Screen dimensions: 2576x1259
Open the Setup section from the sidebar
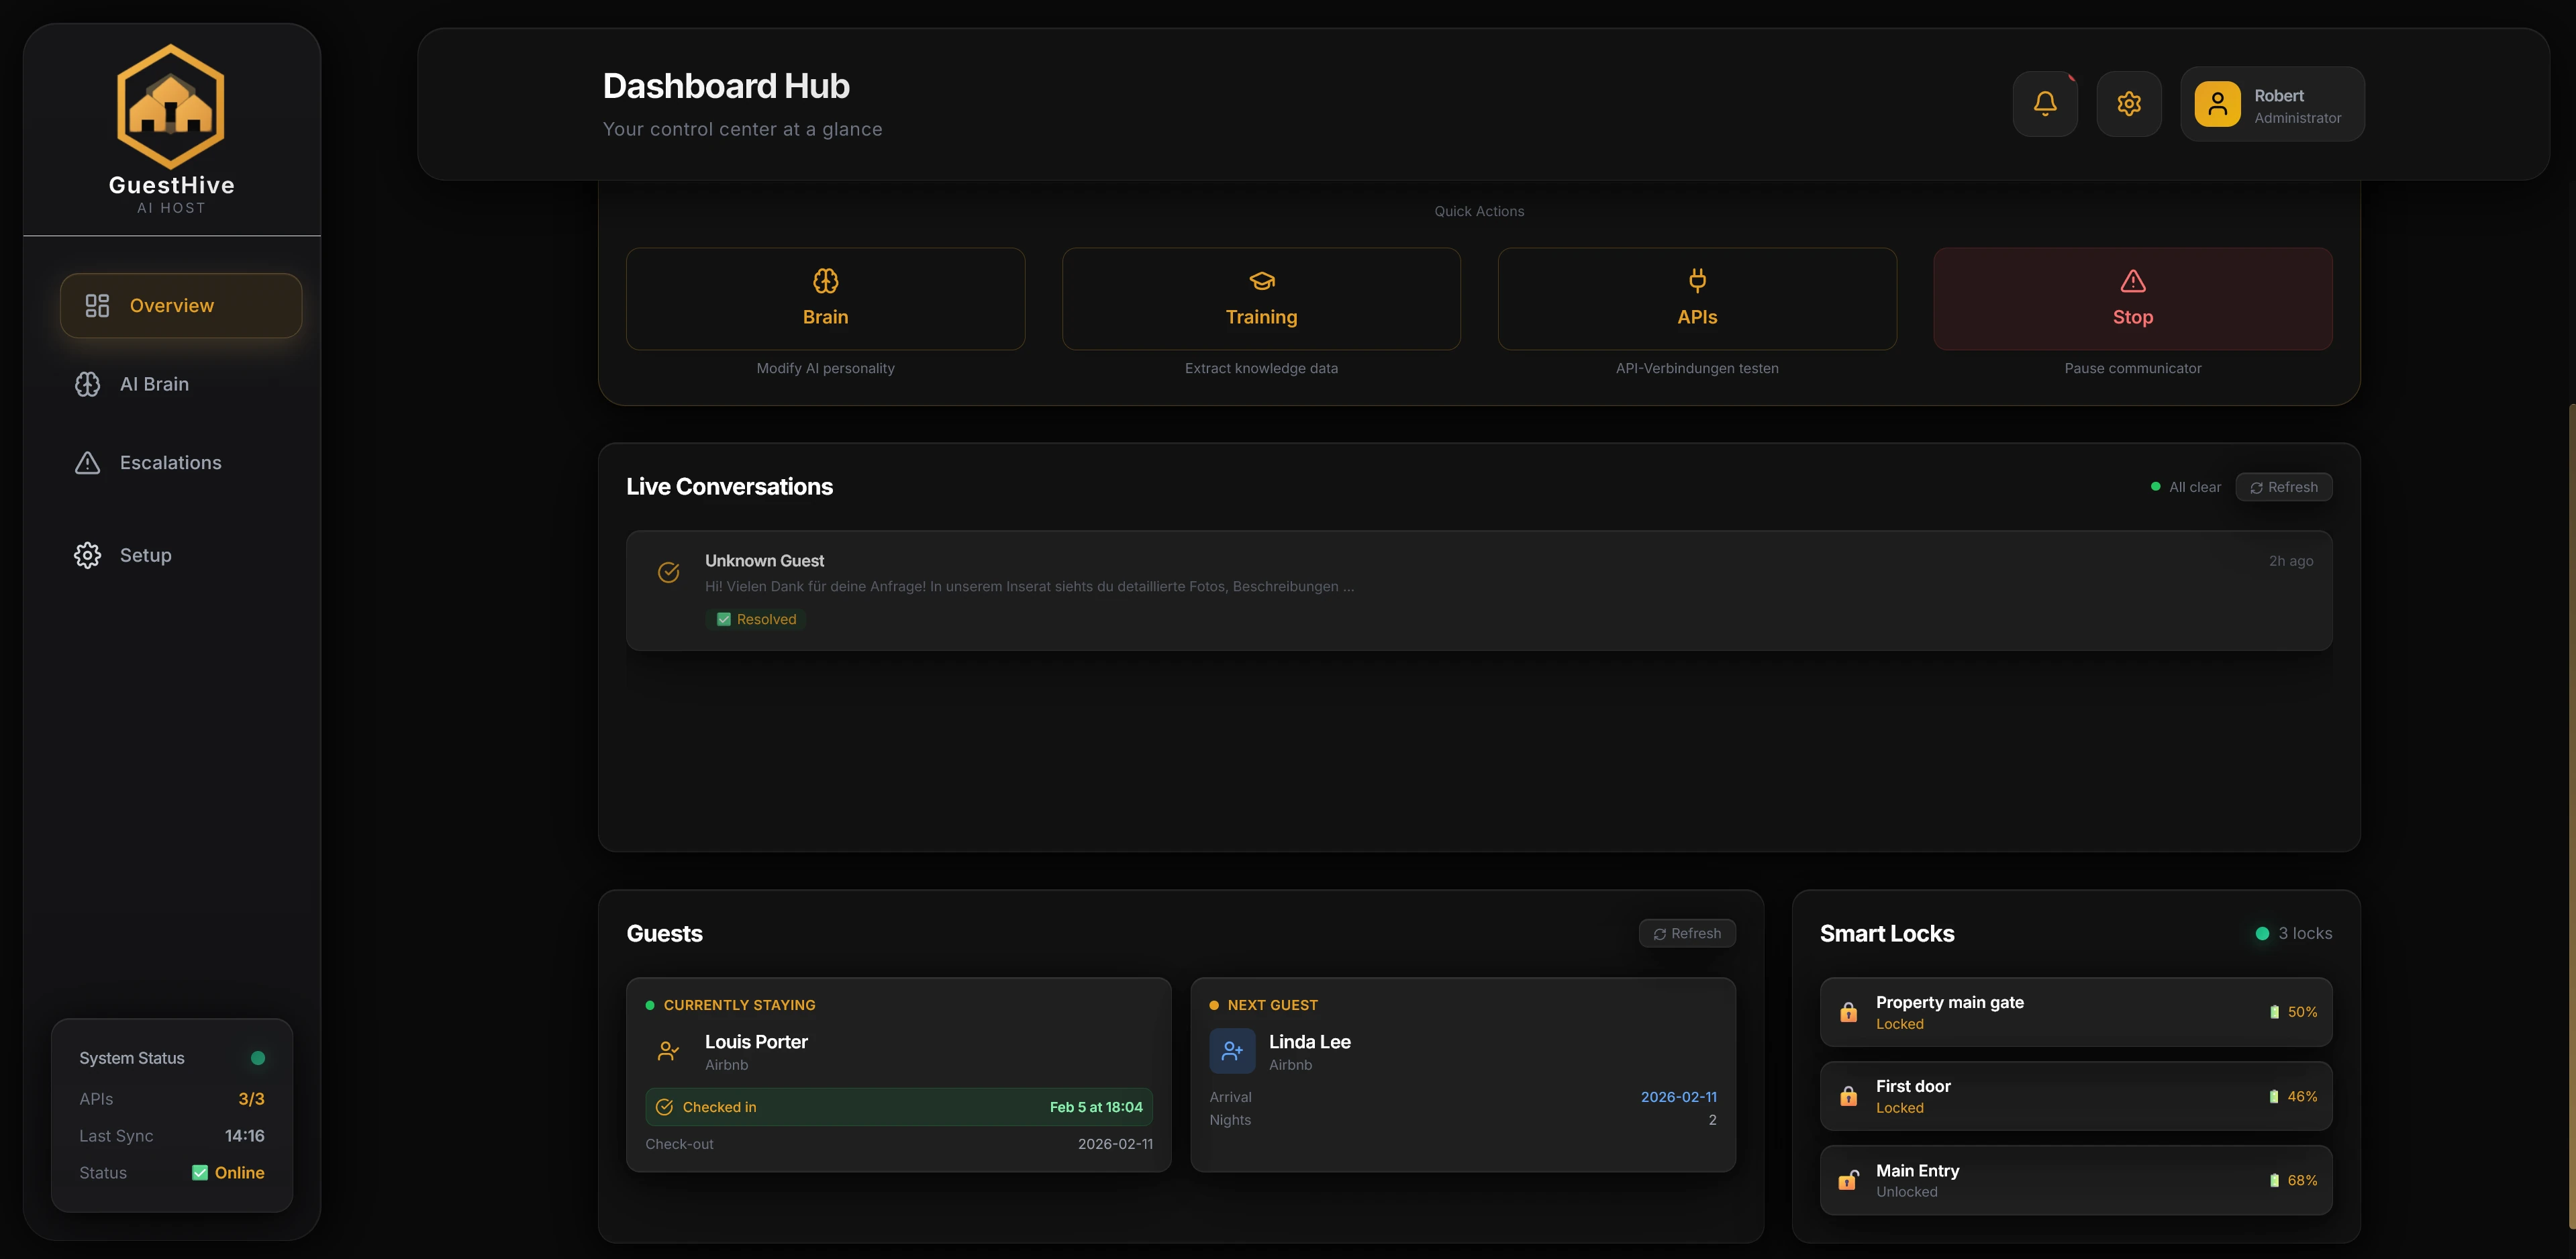[145, 555]
